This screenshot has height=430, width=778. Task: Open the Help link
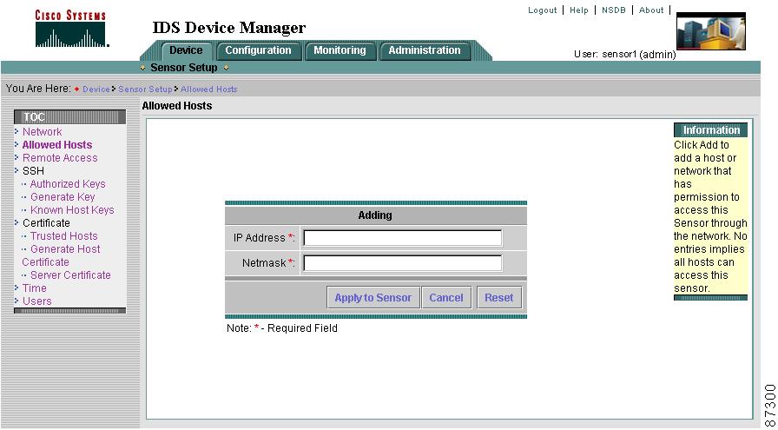tap(578, 10)
